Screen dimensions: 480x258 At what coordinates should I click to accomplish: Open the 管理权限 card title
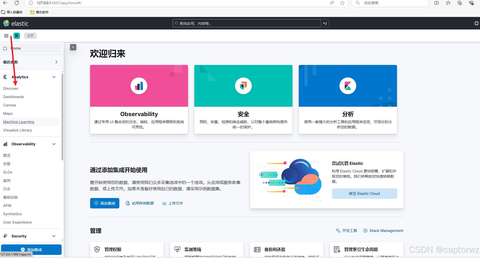113,249
